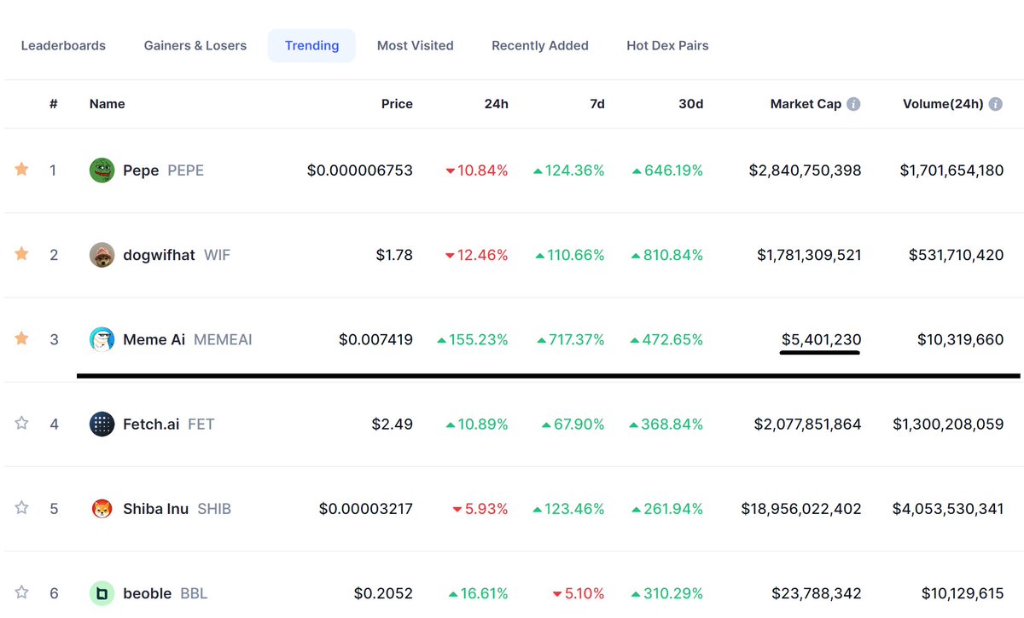Click the beoble token logo
Image resolution: width=1024 pixels, height=618 pixels.
pos(102,592)
